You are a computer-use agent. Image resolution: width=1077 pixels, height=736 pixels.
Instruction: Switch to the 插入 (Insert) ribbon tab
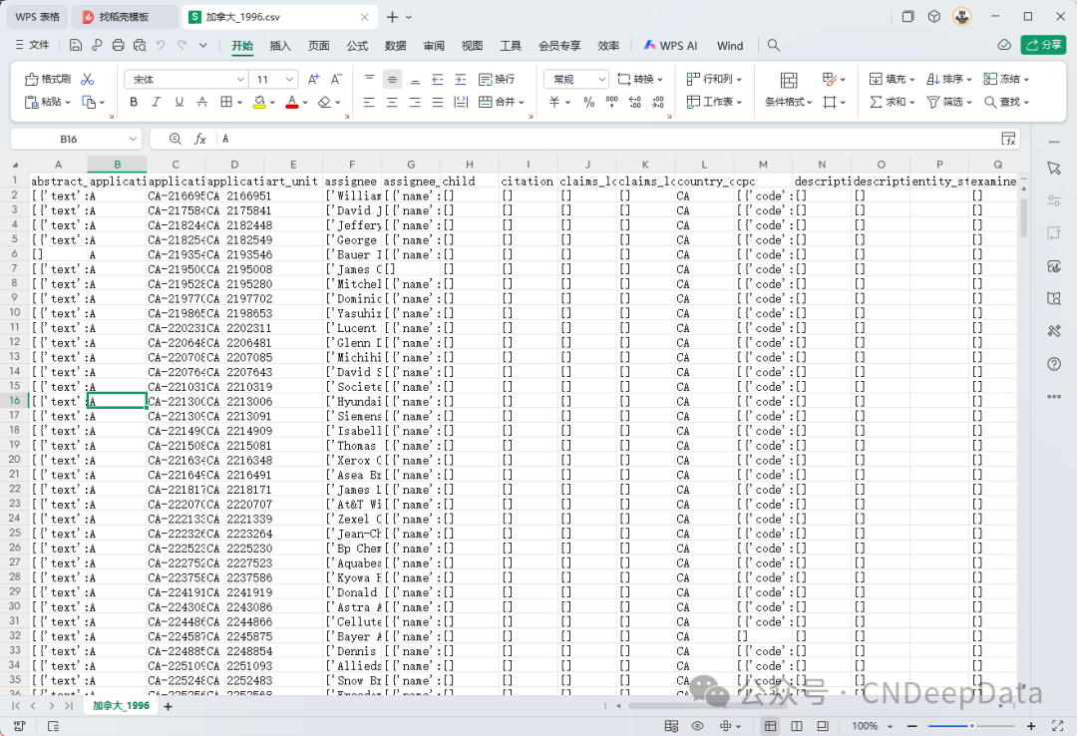(x=280, y=46)
